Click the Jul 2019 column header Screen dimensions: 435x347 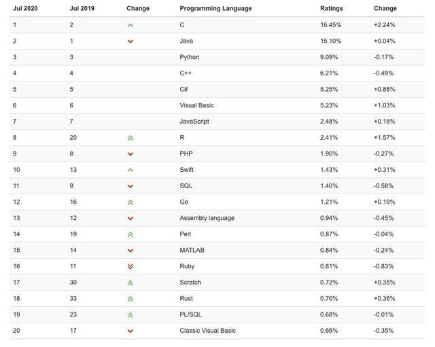point(82,9)
